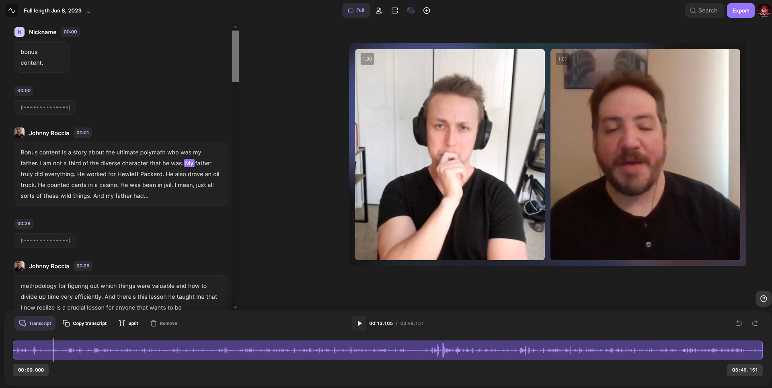Select the Full layout view

(356, 10)
